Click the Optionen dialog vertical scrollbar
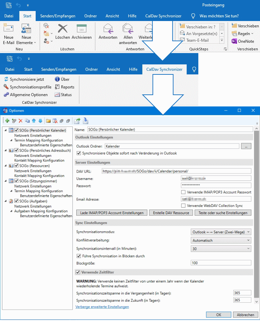 click(x=257, y=215)
